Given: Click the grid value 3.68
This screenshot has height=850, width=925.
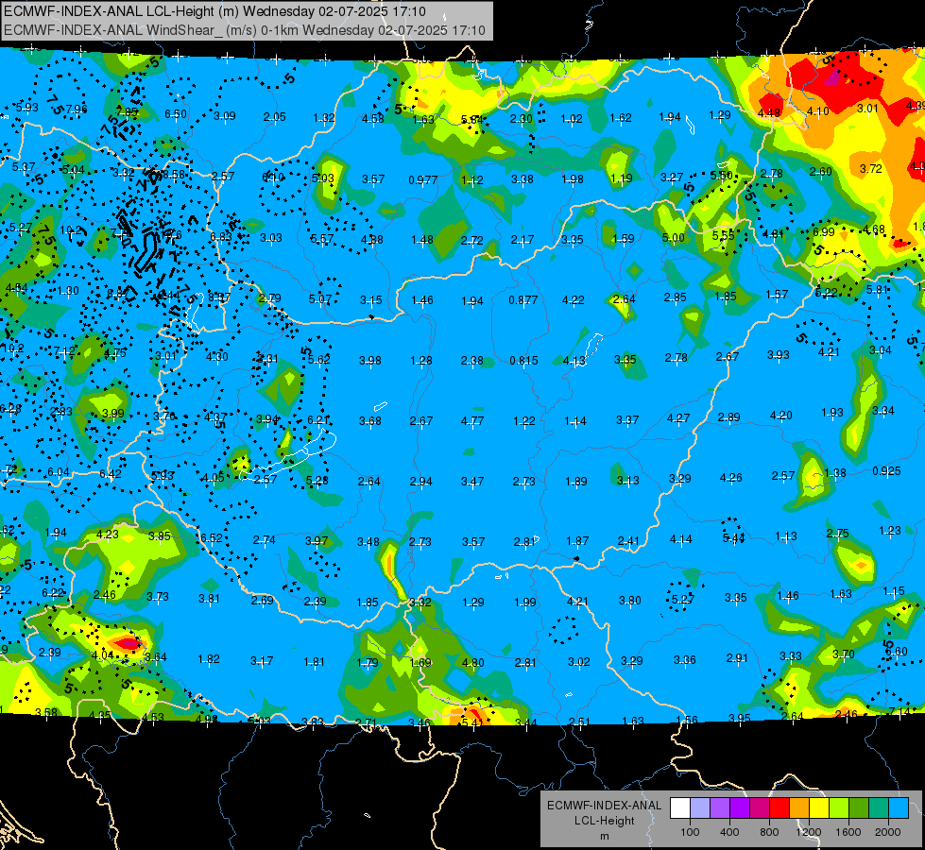Looking at the screenshot, I should pos(369,420).
